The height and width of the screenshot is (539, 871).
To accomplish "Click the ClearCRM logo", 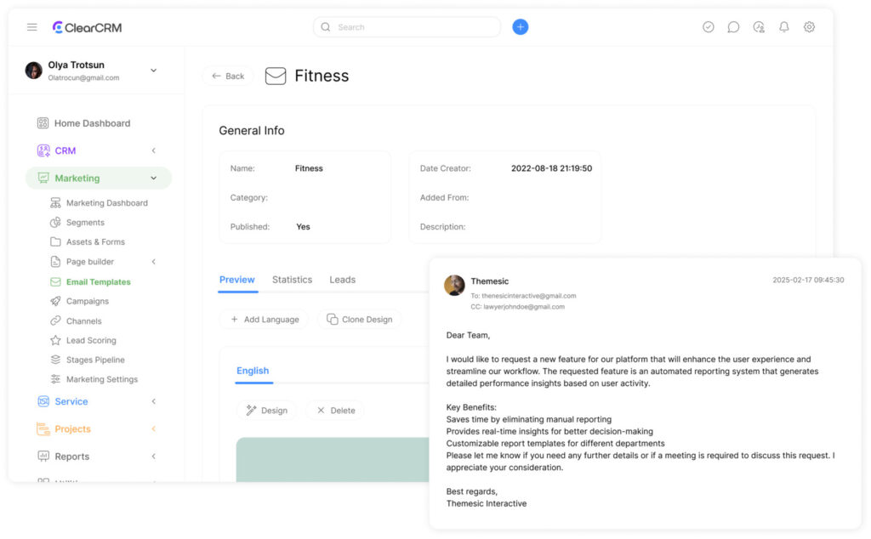I will pos(87,27).
